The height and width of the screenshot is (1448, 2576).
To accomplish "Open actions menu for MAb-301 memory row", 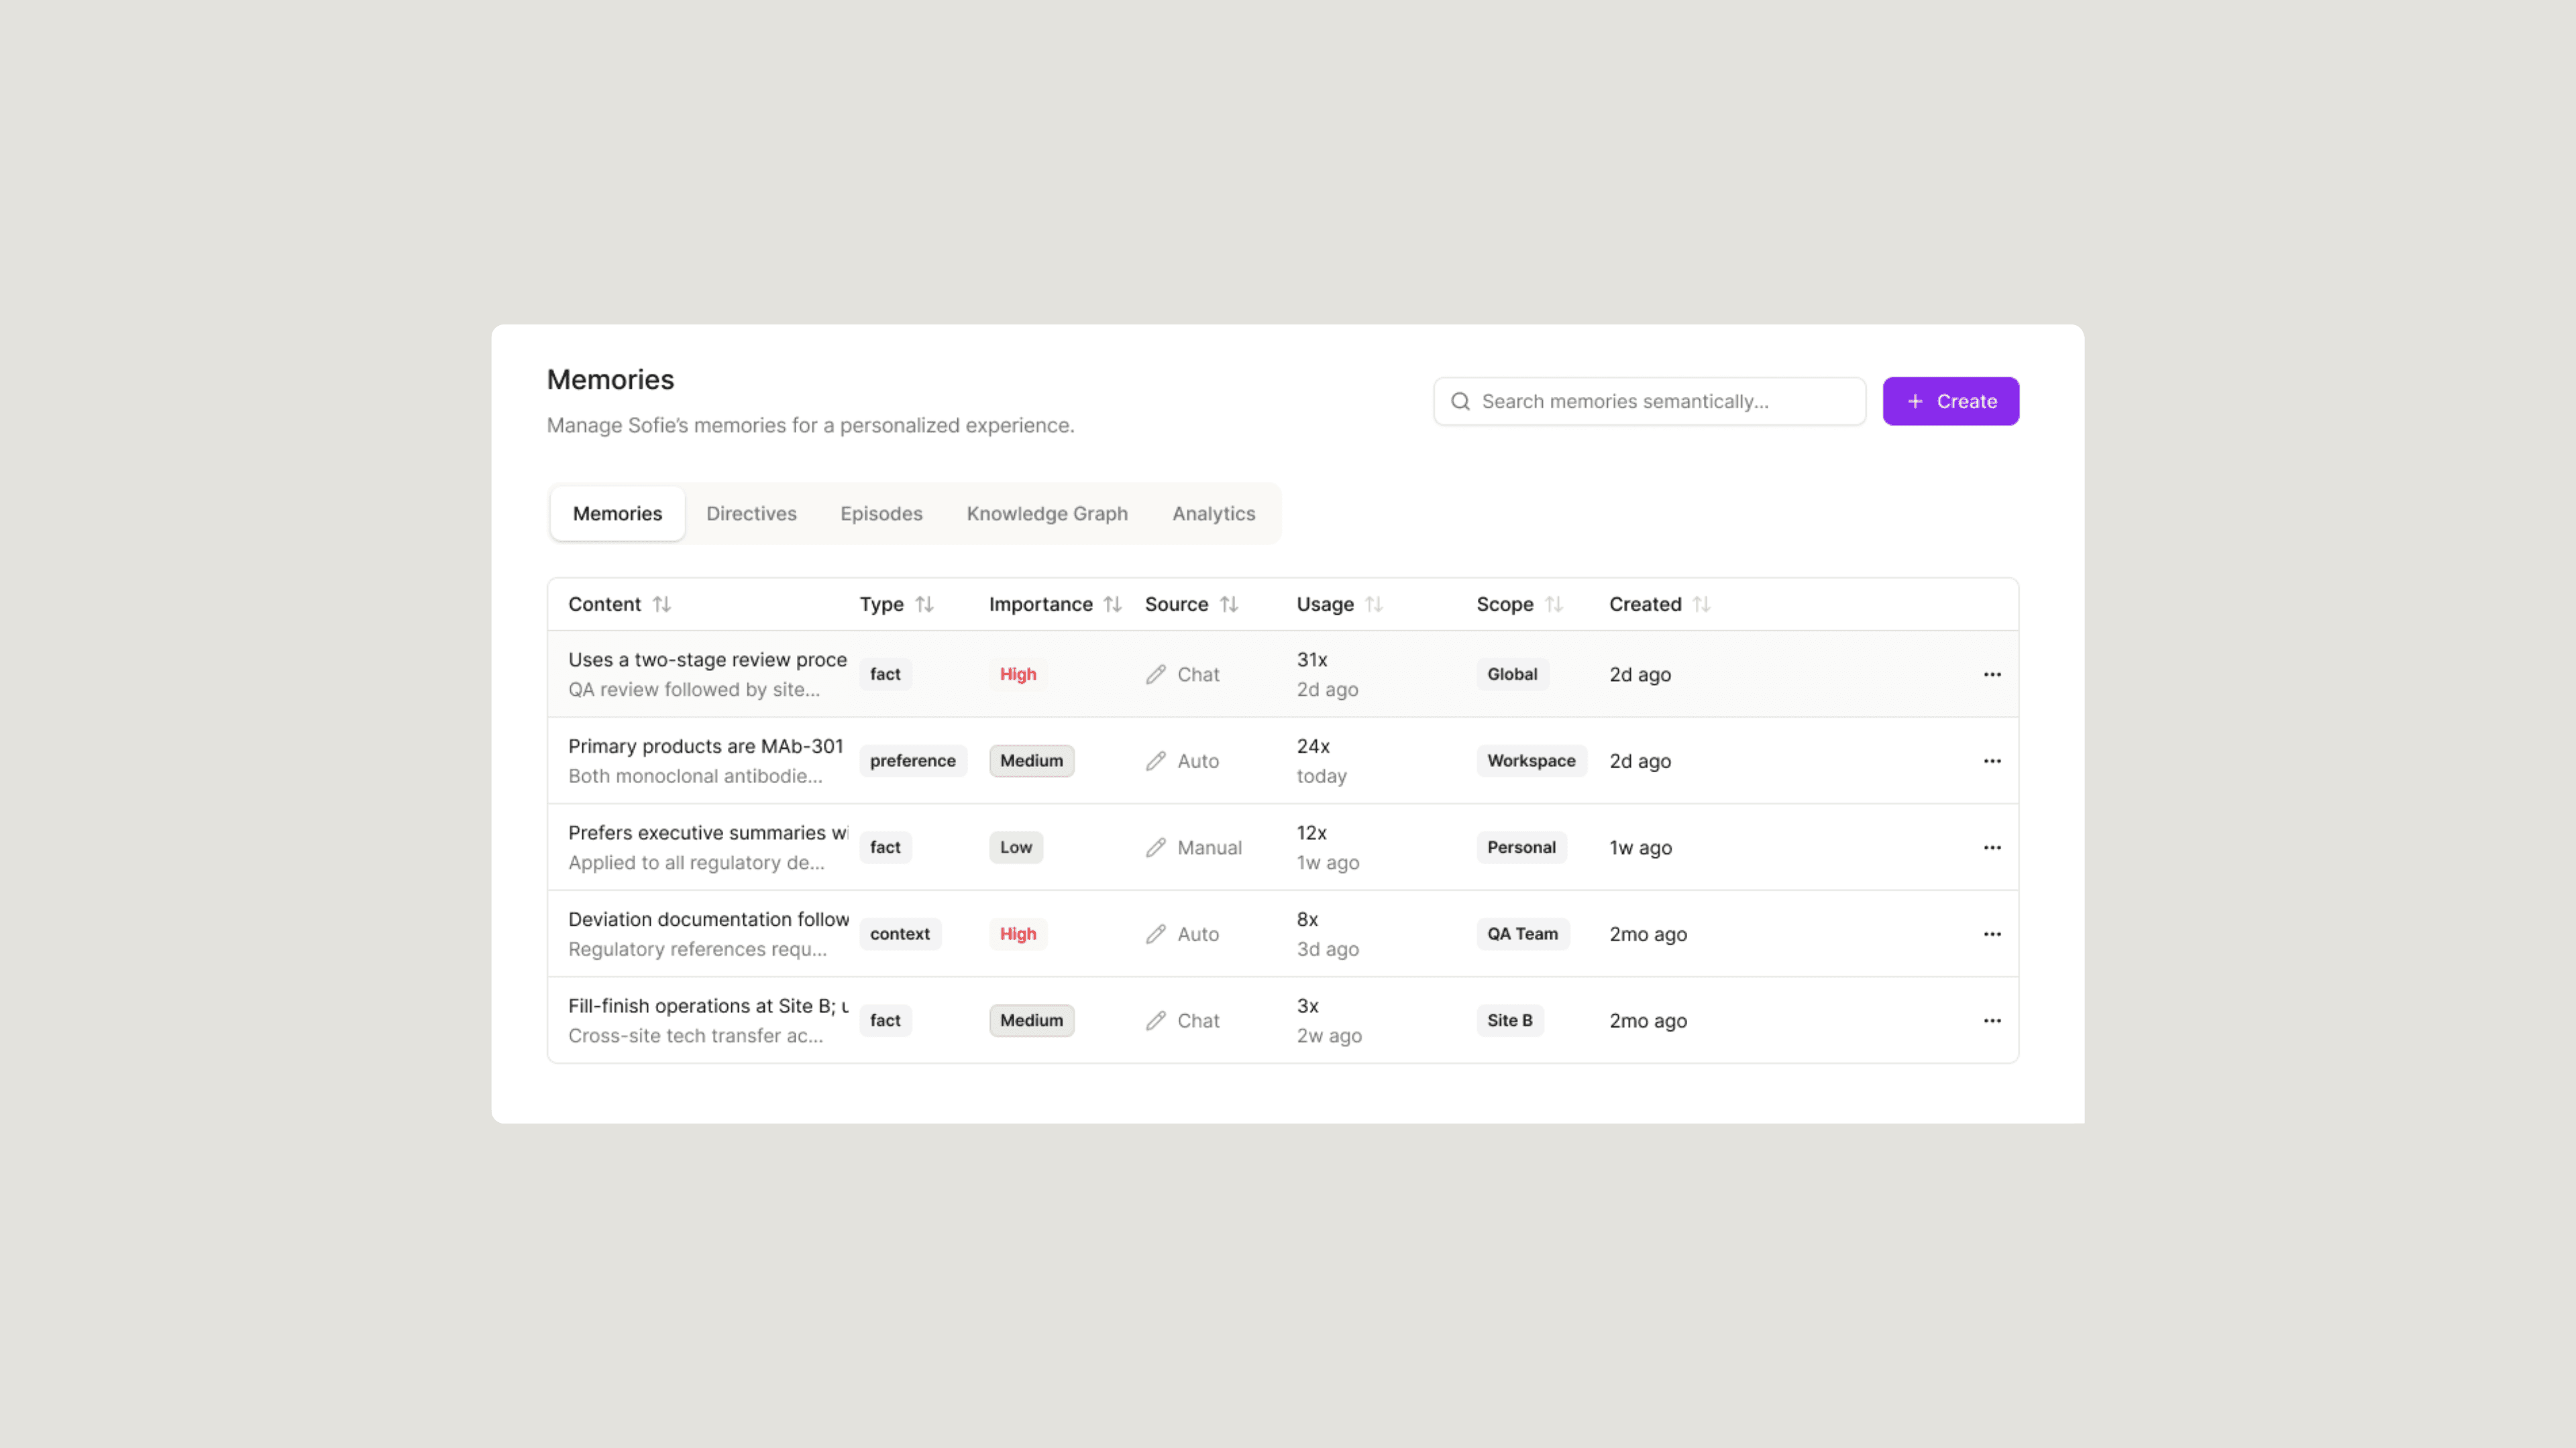I will click(1991, 760).
